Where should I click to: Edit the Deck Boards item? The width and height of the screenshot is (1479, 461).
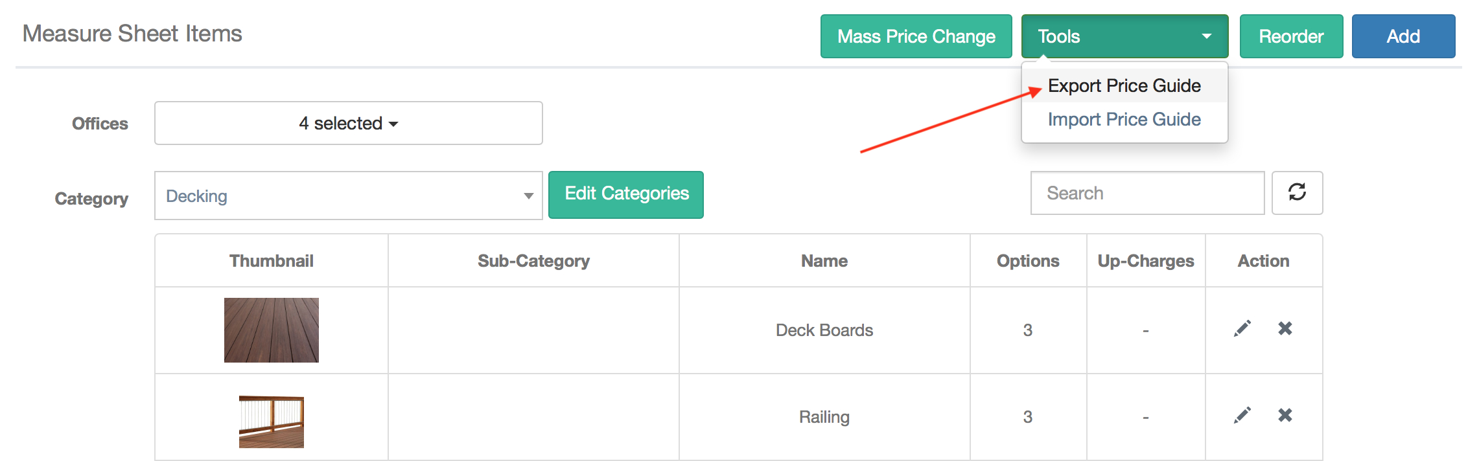tap(1242, 329)
